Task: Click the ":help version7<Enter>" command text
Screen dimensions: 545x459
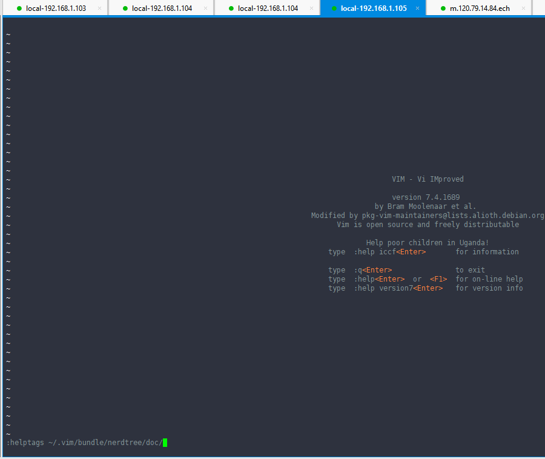Action: tap(398, 288)
